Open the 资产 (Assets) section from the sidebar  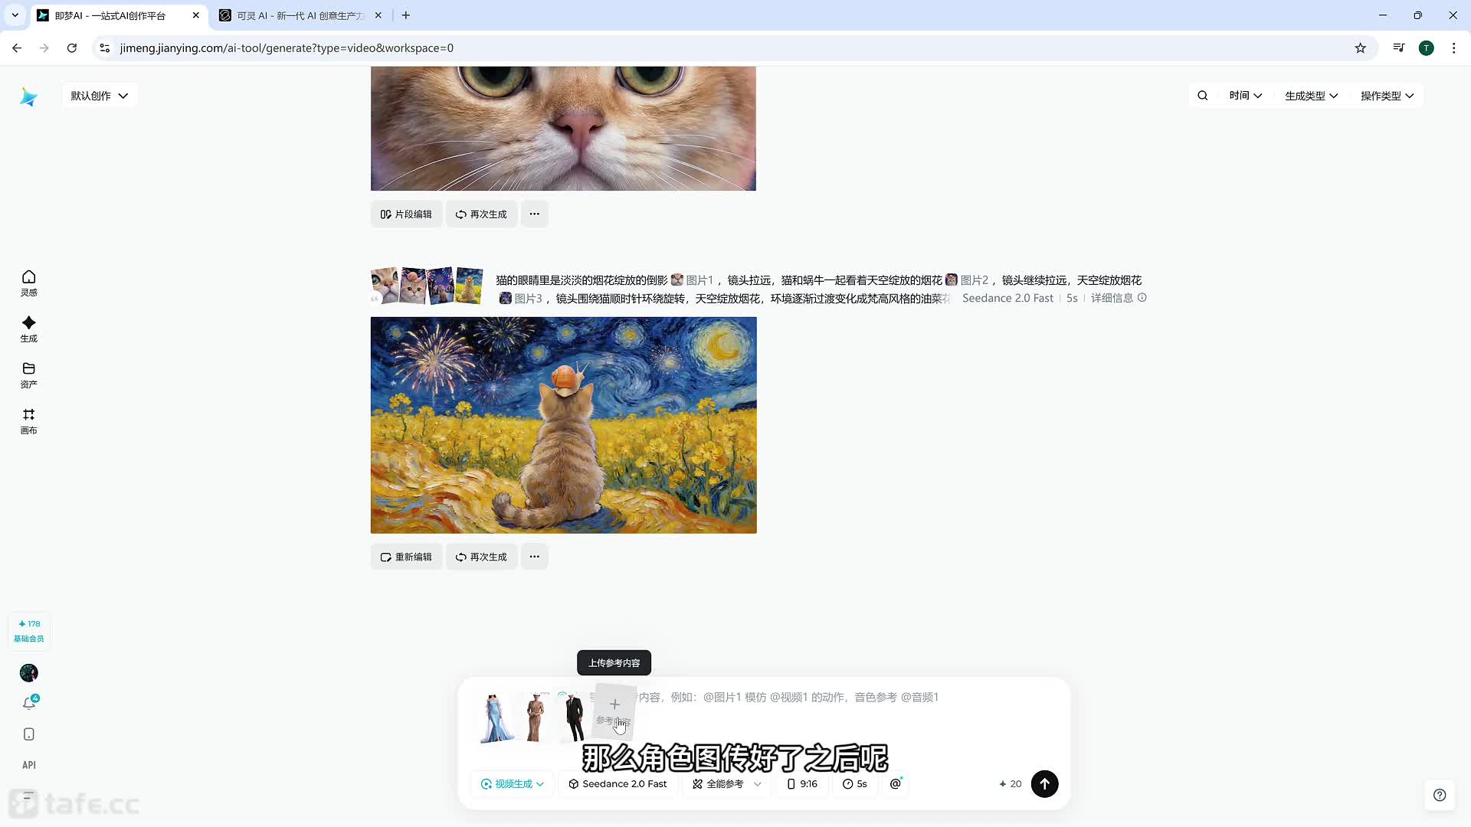point(28,374)
